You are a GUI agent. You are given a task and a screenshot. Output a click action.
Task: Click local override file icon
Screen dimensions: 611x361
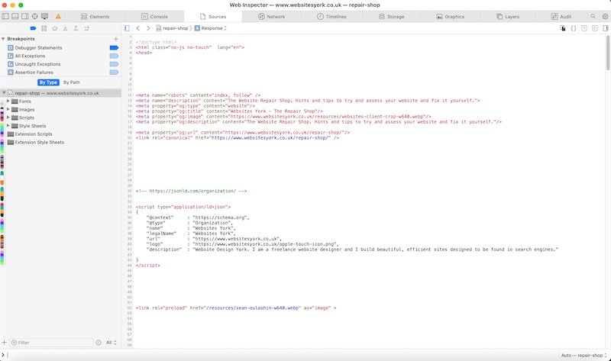(563, 28)
